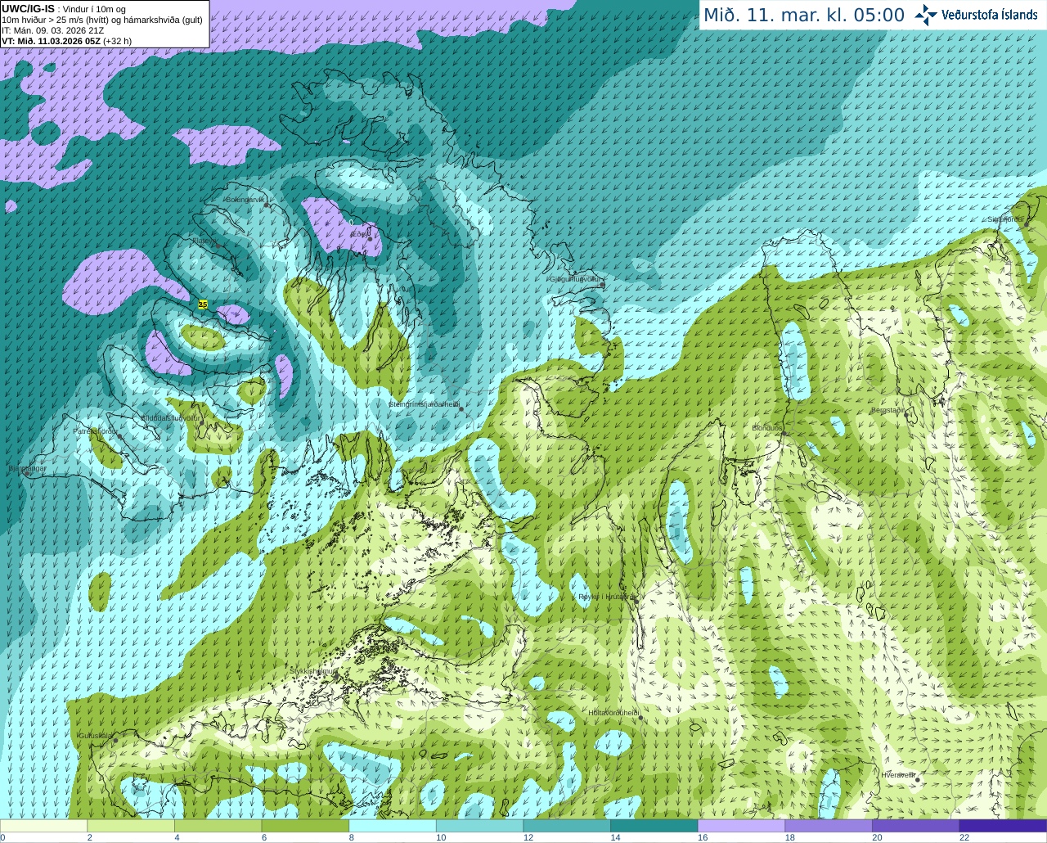1047x843 pixels.
Task: Click the 8–10 m/s light cyan legend swatch
Action: tap(393, 825)
